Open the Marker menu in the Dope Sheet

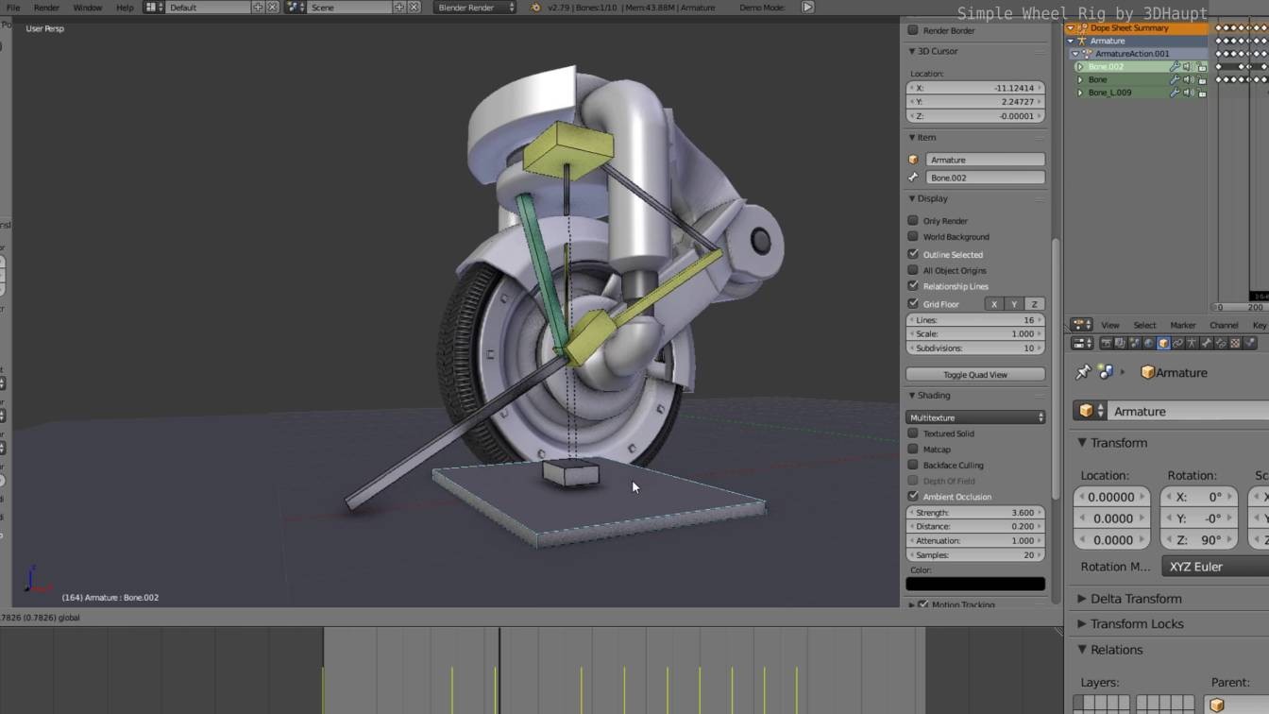[x=1183, y=325]
